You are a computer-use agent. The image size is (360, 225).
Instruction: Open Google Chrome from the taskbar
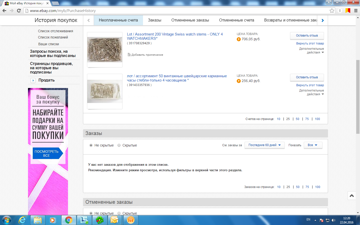pyautogui.click(x=68, y=220)
